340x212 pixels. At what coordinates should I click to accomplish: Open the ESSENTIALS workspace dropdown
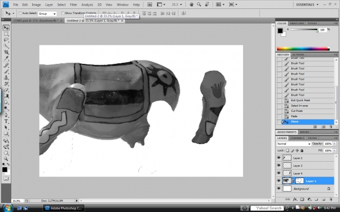[307, 5]
